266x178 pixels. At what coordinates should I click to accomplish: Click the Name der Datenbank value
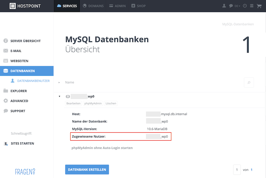coord(157,121)
